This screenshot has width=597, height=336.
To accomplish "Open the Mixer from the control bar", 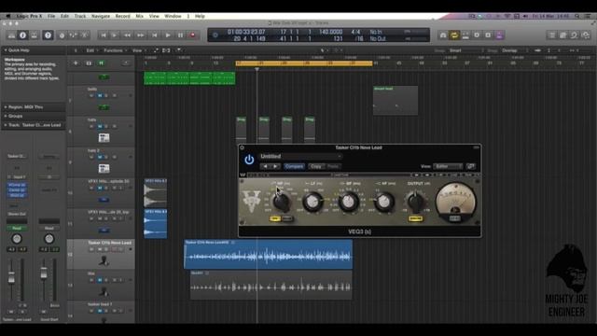I will (x=73, y=35).
